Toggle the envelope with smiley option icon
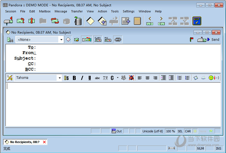This screenshot has height=153, width=226. click(x=87, y=39)
